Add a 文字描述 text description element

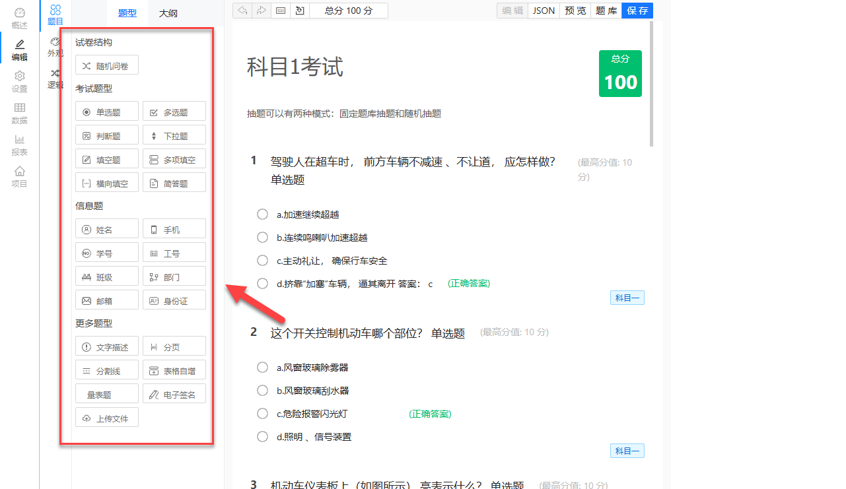click(x=107, y=346)
